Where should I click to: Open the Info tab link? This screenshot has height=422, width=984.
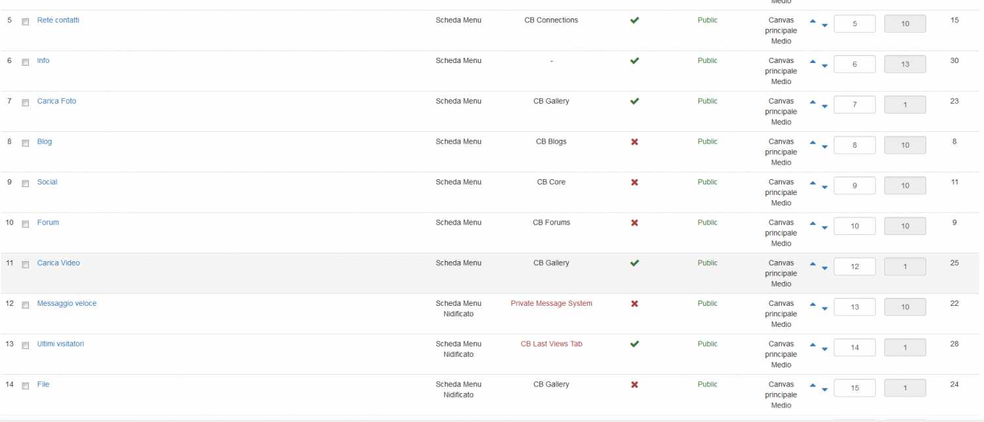[x=43, y=60]
